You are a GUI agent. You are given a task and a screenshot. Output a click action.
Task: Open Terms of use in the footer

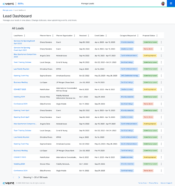point(142,183)
